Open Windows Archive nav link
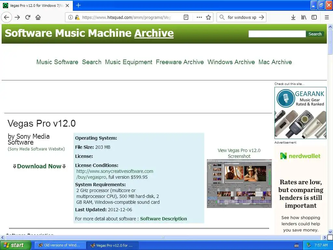The image size is (333, 250). [231, 62]
